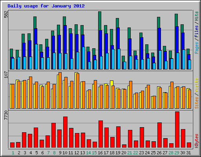Click green weekend day label 29
Image resolution: width=201 pixels, height=157 pixels.
tap(177, 153)
